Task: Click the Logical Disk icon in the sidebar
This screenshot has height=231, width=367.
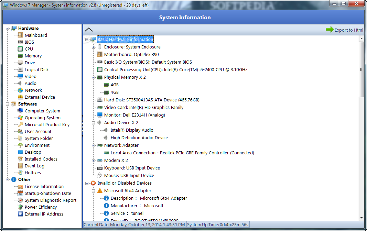Action: pos(20,69)
